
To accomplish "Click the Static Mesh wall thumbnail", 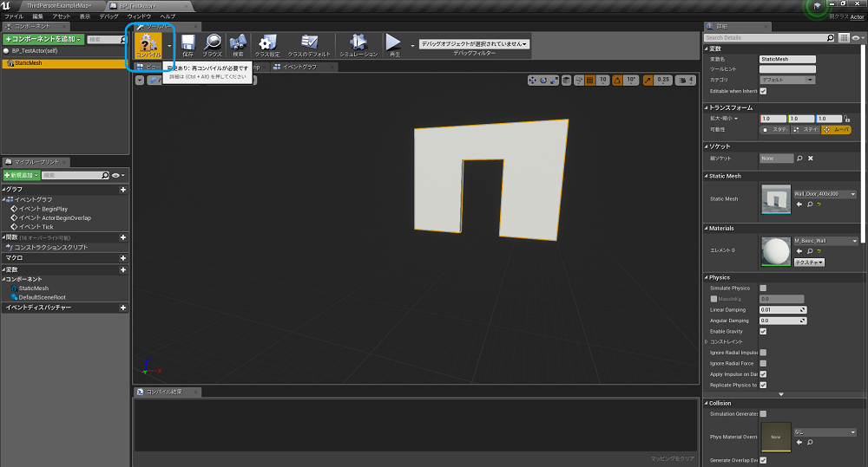I will (x=776, y=199).
